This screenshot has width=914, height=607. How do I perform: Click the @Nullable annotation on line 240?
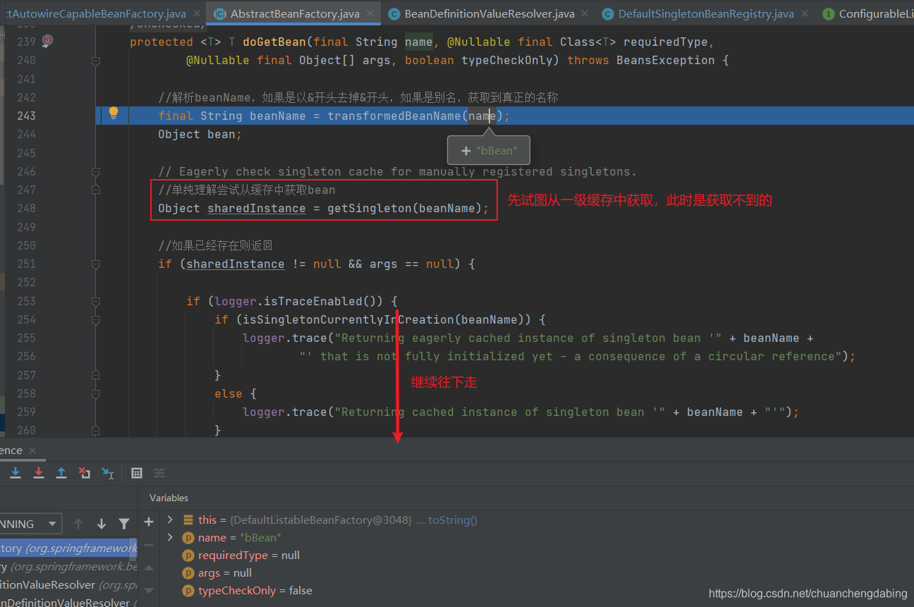point(218,61)
